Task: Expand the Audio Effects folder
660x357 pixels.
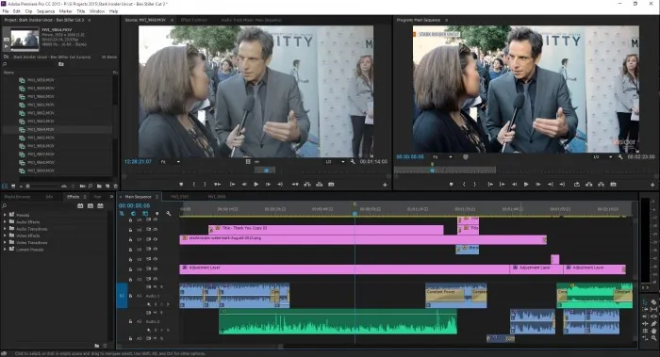Action: point(5,222)
